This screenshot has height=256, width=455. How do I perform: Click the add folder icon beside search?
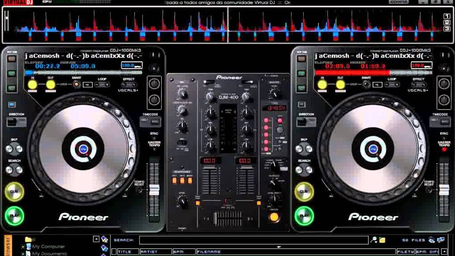pos(382,240)
